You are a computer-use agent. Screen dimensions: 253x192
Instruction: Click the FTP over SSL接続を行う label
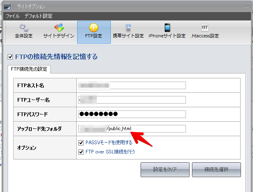point(110,152)
